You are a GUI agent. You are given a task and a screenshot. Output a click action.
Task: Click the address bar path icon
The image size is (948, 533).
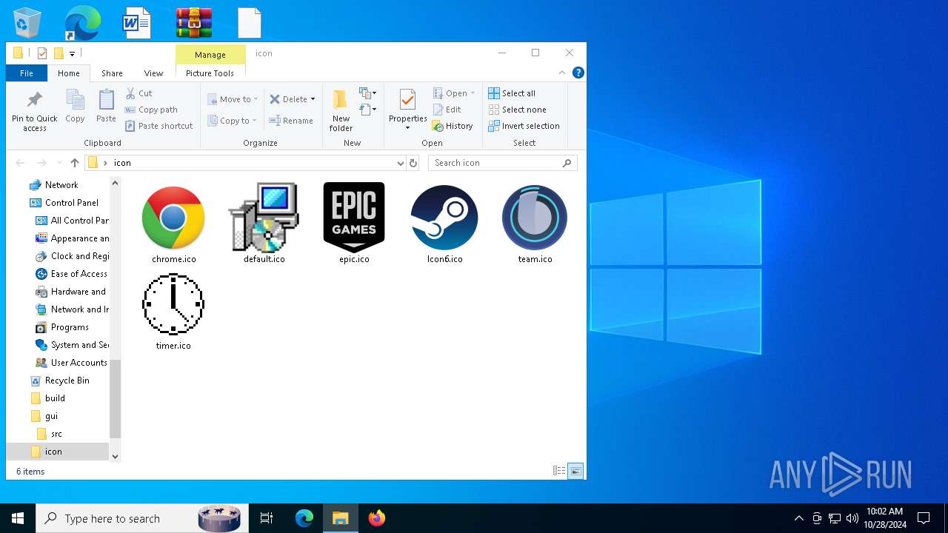[x=93, y=163]
